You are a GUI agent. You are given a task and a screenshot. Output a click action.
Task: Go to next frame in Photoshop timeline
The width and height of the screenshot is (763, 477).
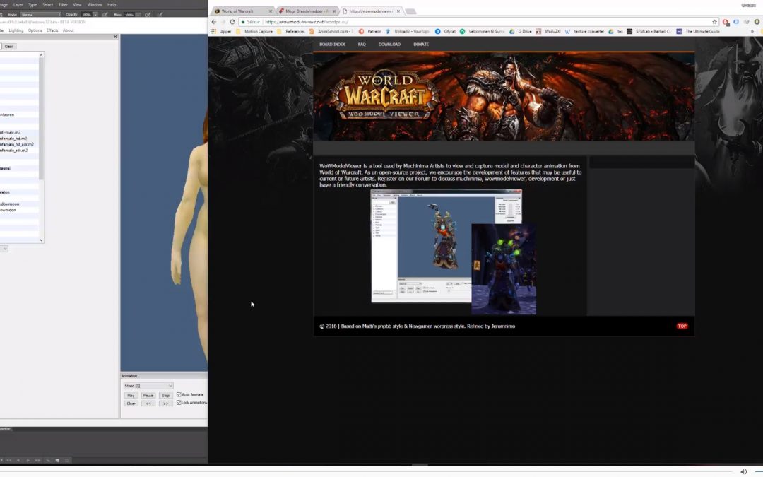(x=37, y=460)
